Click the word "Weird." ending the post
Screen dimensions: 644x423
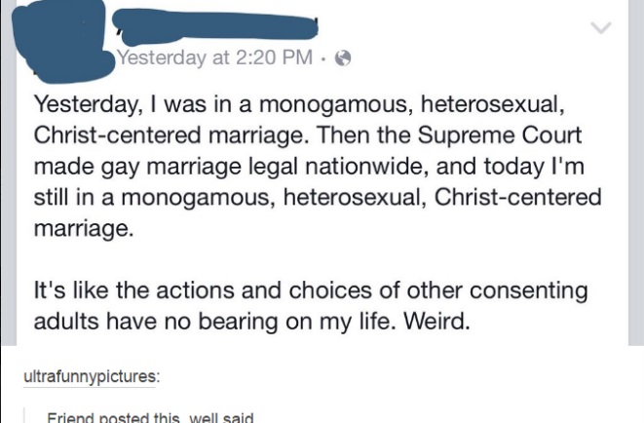point(436,322)
